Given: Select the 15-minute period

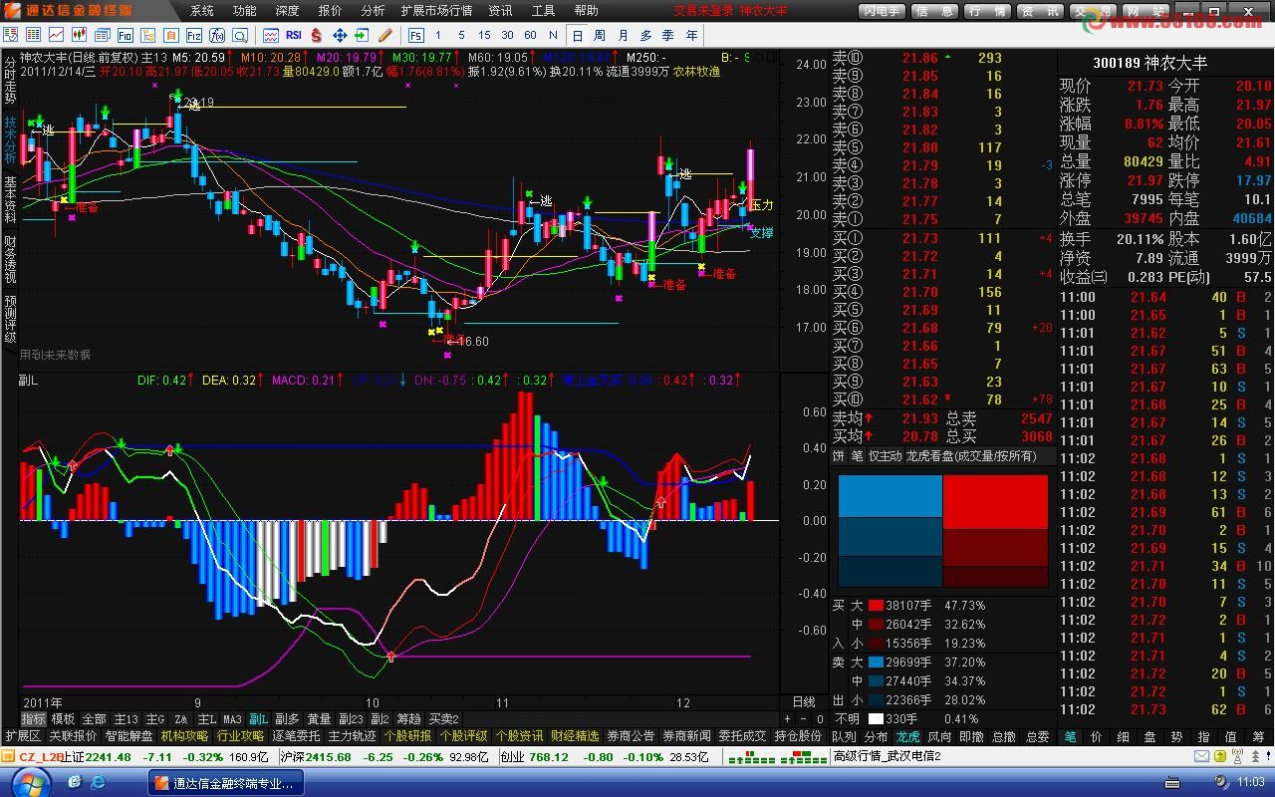Looking at the screenshot, I should coord(484,35).
